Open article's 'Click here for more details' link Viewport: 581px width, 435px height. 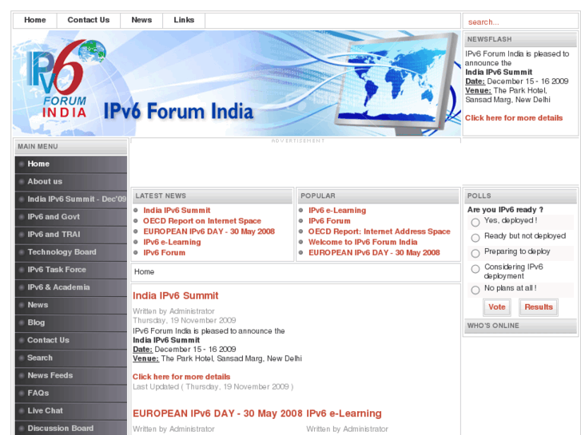(x=181, y=377)
